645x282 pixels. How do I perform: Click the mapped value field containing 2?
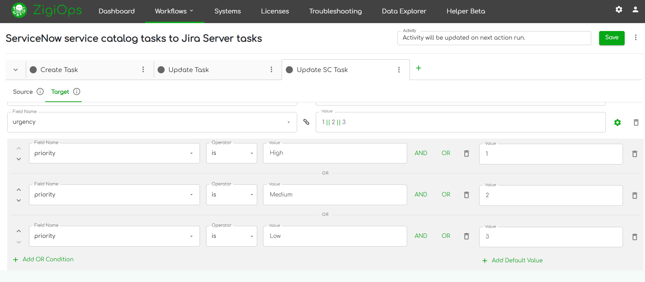[551, 195]
